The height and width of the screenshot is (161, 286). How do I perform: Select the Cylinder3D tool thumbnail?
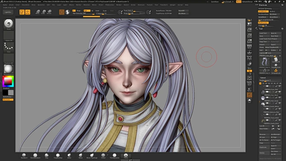point(276,60)
